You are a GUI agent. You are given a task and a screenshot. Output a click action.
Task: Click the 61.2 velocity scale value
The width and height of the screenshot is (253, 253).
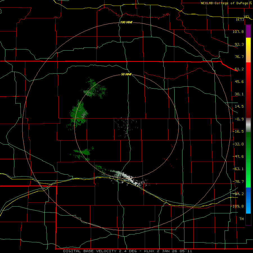point(239,69)
